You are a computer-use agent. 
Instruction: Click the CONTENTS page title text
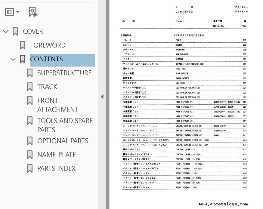pyautogui.click(x=184, y=12)
